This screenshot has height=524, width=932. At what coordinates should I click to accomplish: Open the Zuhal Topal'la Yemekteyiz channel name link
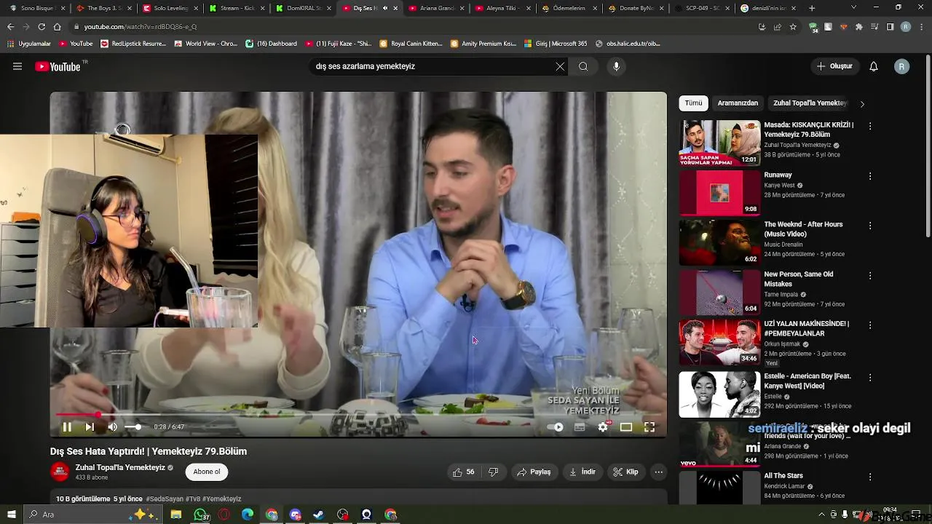point(120,467)
